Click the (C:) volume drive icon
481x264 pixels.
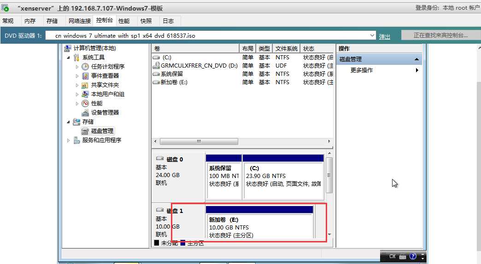pyautogui.click(x=157, y=57)
